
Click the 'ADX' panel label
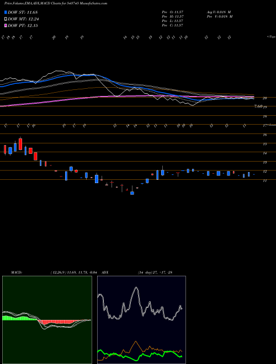105,272
